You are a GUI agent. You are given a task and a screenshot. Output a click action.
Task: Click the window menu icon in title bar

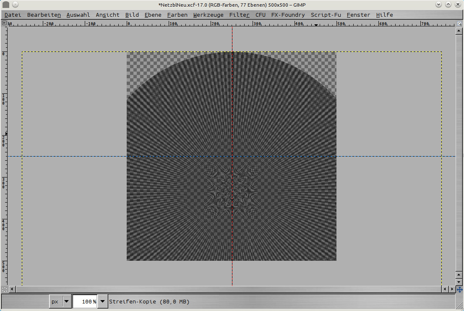coord(6,5)
